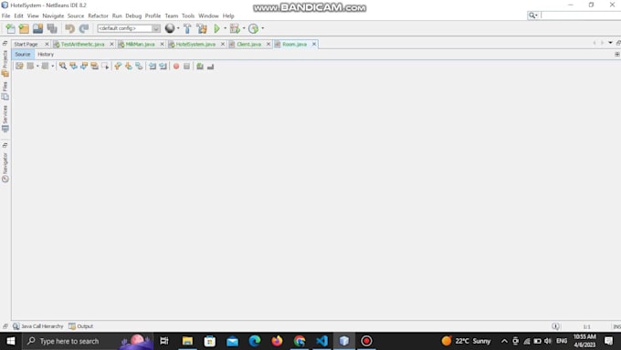Close the Room.java tab

click(314, 45)
